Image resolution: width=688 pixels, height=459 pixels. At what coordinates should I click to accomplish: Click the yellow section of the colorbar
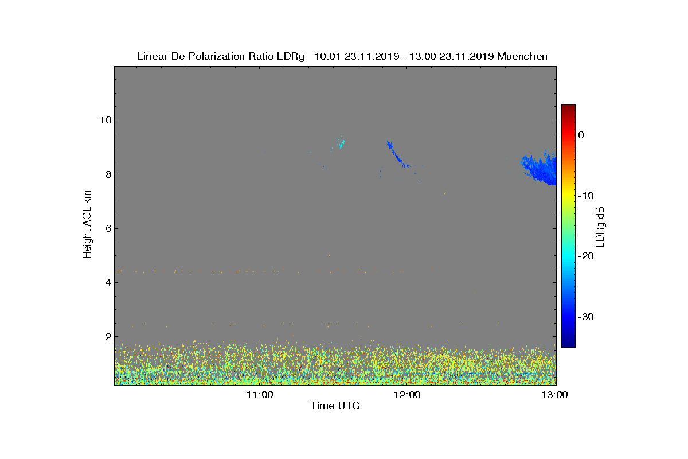[568, 195]
